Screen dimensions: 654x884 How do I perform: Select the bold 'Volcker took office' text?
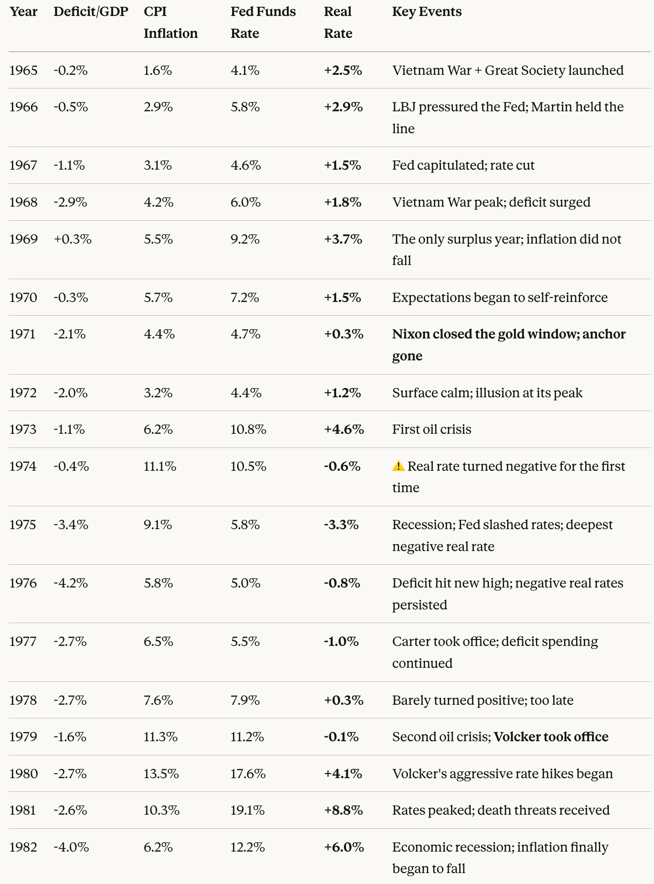(551, 737)
